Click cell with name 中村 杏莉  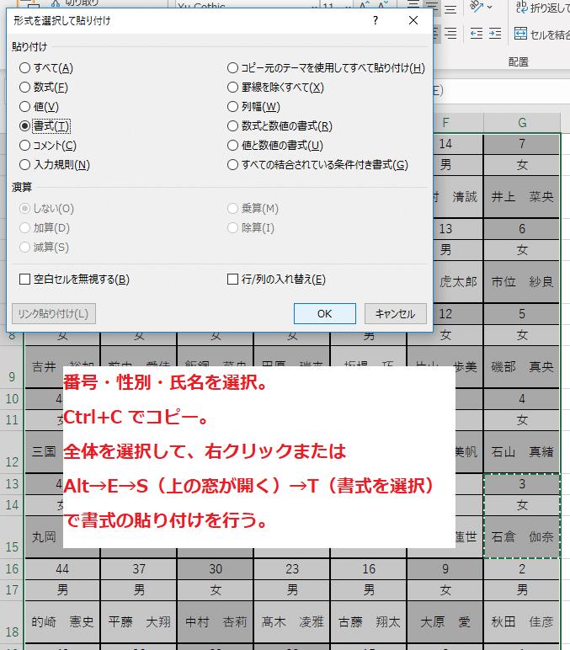[x=216, y=622]
